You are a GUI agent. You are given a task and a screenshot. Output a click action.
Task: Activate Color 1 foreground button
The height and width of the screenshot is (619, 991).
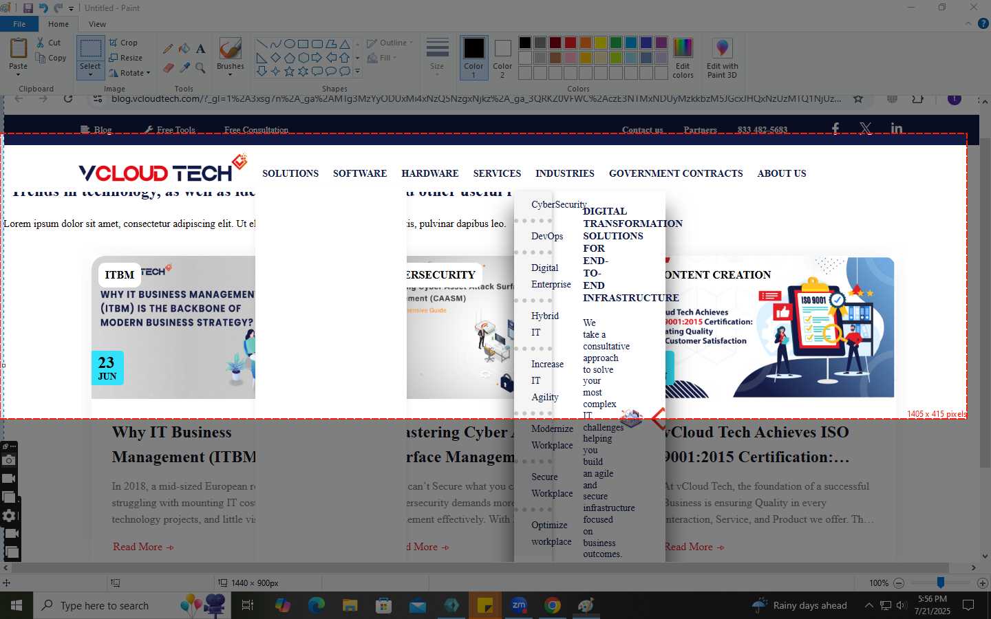coord(473,58)
